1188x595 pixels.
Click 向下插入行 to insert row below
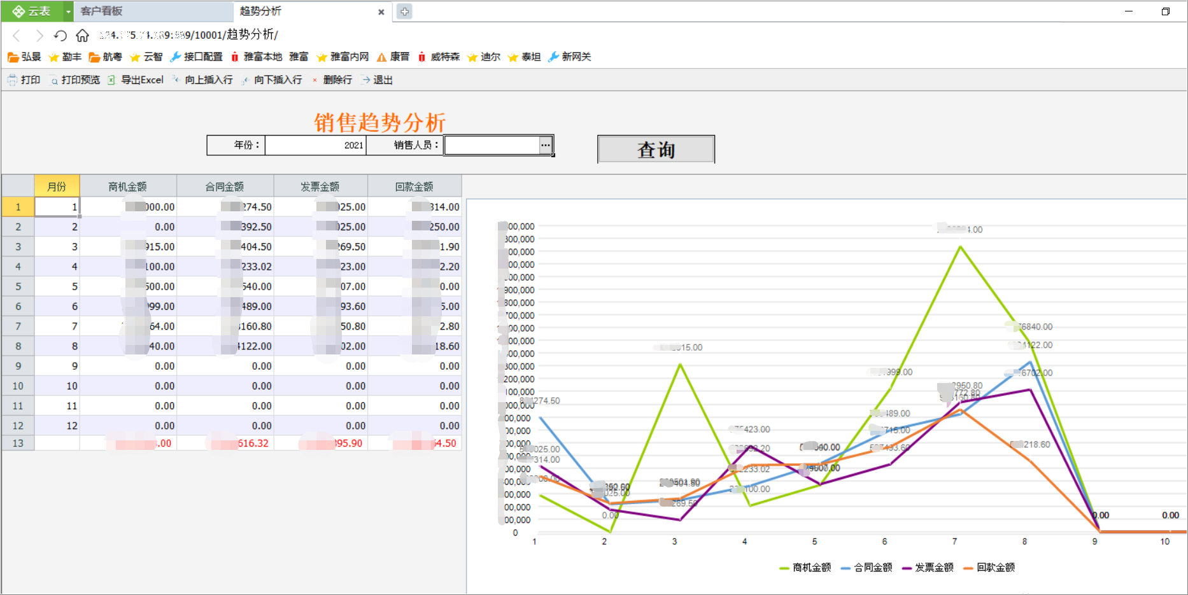(272, 80)
